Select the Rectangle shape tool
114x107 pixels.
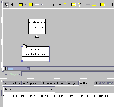tap(111, 4)
